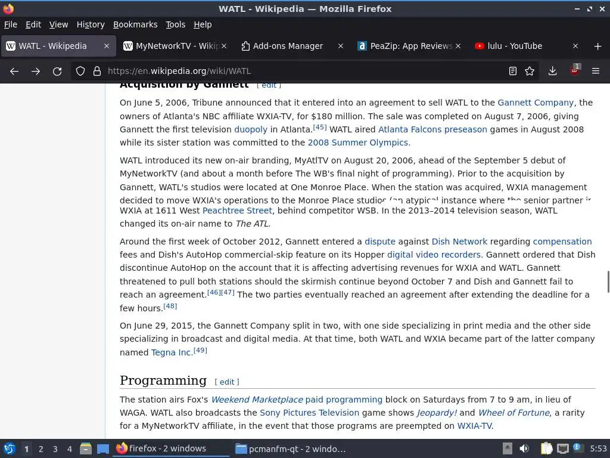Open the clipboard manager tray icon
This screenshot has width=610, height=458.
point(547,448)
